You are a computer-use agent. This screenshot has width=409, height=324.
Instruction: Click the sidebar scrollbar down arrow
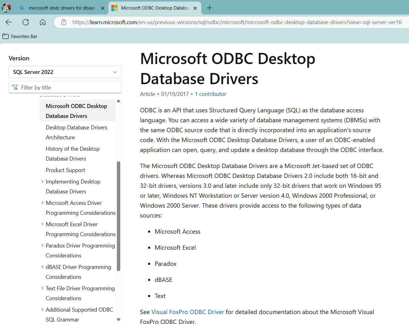point(118,320)
